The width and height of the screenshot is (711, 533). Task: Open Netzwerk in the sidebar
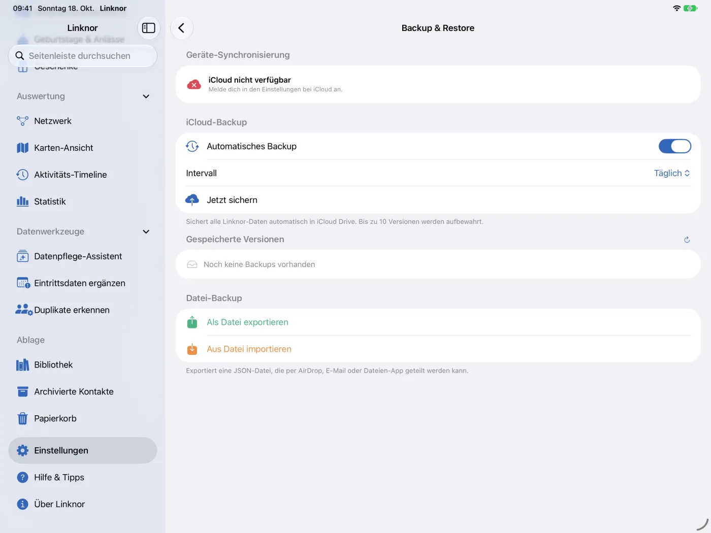click(83, 121)
